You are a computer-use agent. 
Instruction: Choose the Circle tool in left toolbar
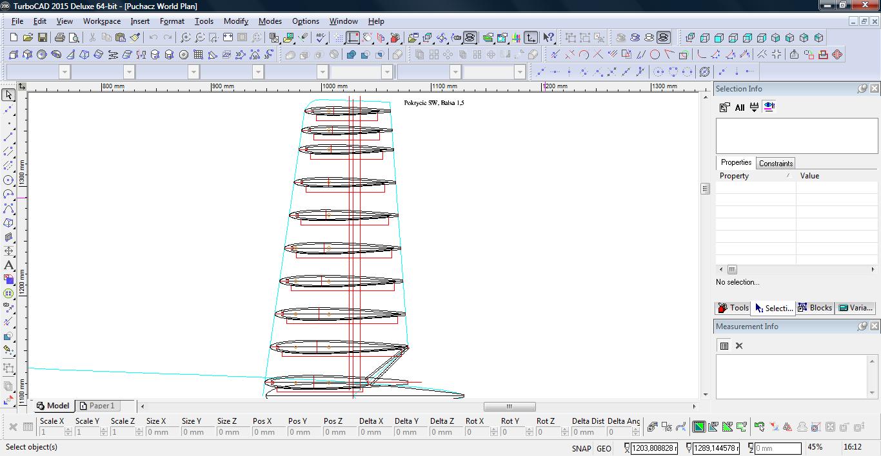click(8, 180)
